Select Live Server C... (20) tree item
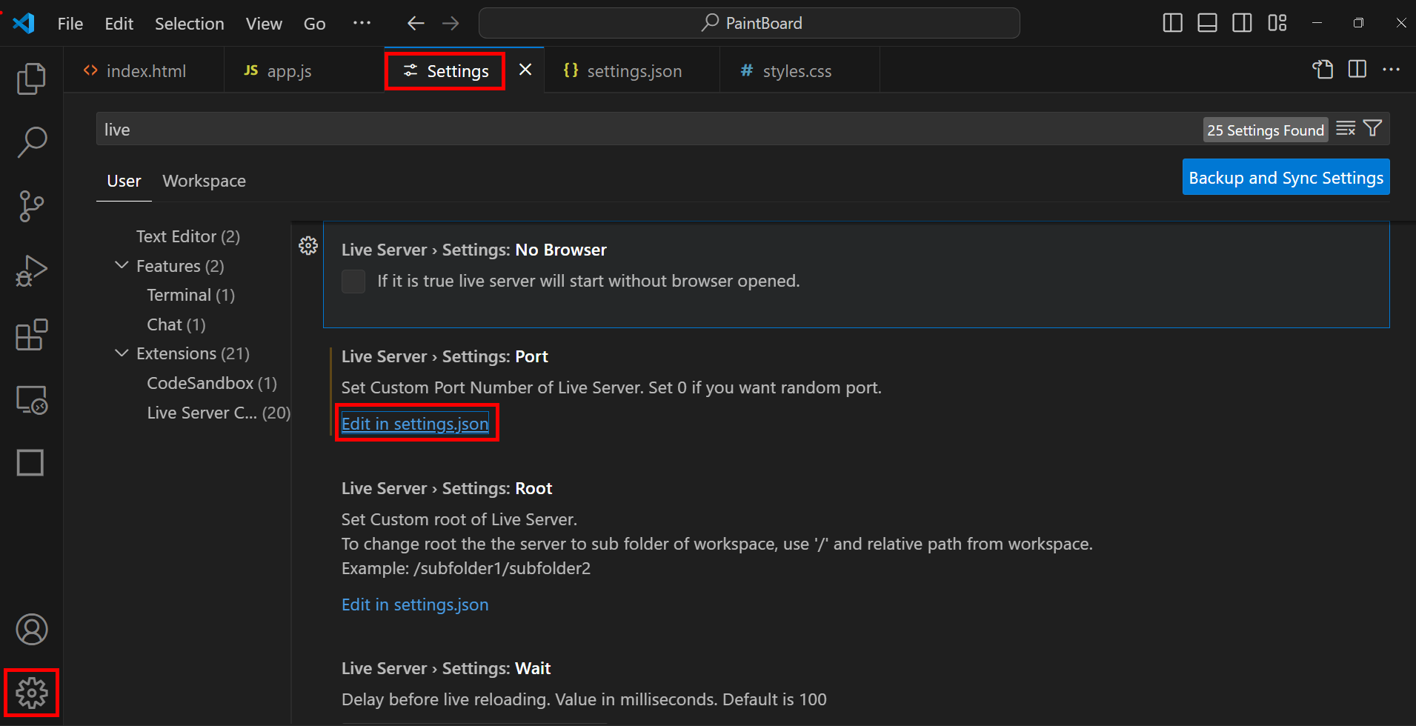Viewport: 1416px width, 726px height. coord(219,413)
